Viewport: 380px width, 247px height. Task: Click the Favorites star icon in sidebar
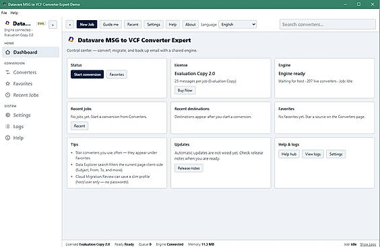click(8, 83)
